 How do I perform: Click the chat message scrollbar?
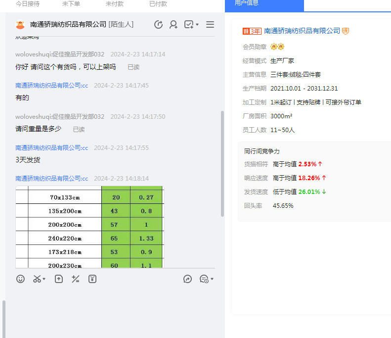(x=222, y=163)
